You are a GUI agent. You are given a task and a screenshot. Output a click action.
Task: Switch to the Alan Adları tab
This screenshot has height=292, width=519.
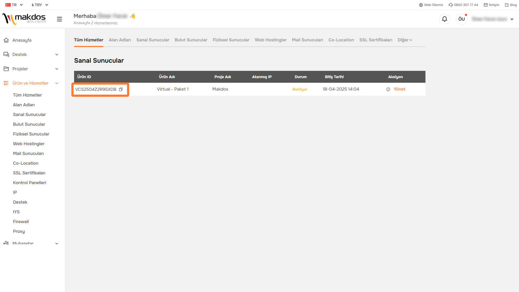(x=120, y=40)
